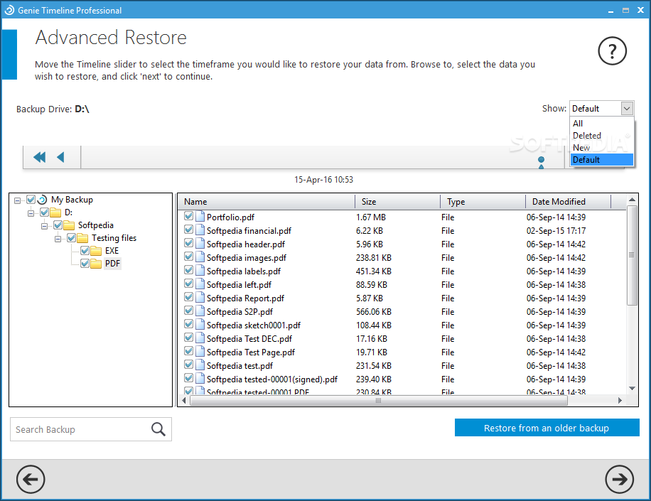The image size is (651, 501).
Task: Proceed with the right arrow next button
Action: (619, 480)
